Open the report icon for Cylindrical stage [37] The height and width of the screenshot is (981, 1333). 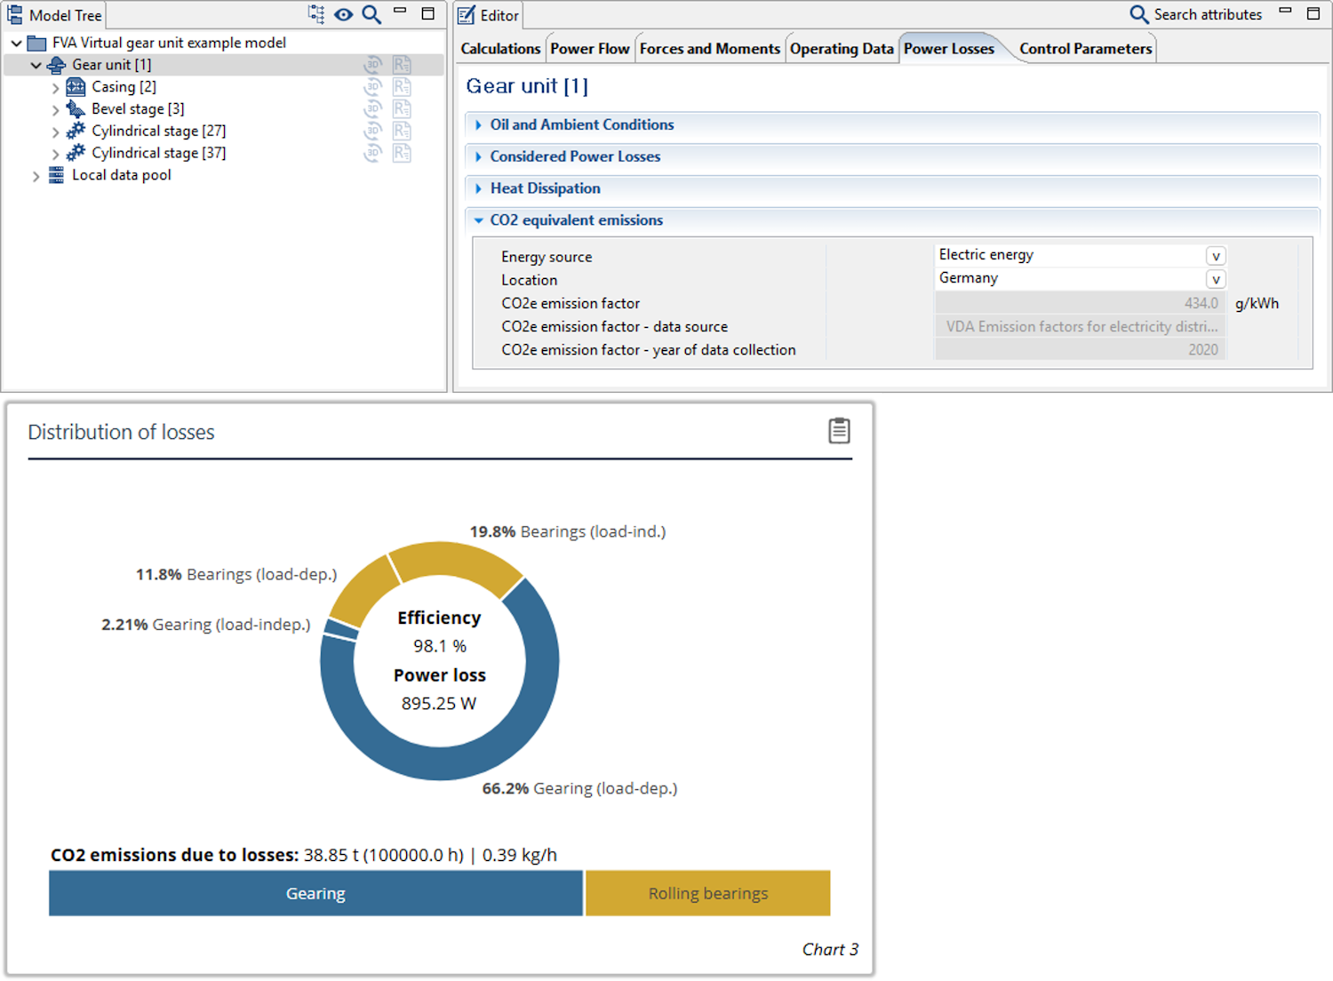coord(402,153)
